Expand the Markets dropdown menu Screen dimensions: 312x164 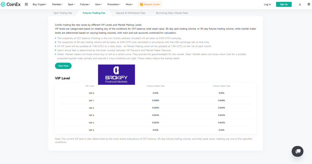tap(57, 5)
